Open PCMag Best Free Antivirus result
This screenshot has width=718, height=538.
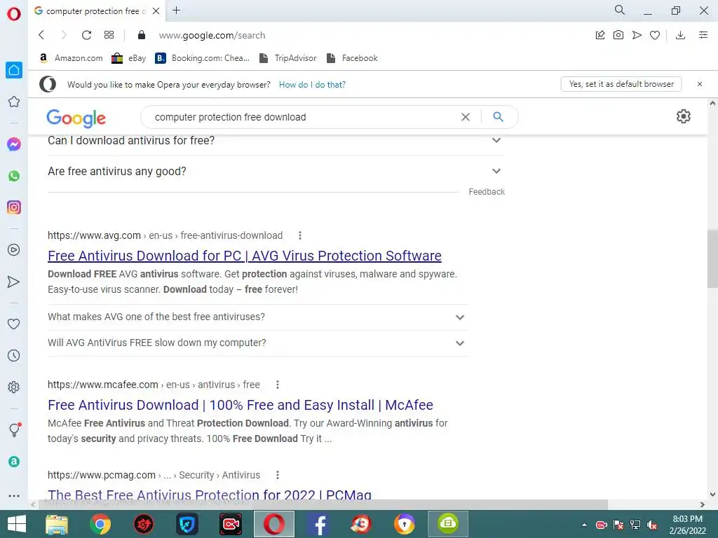(x=210, y=494)
